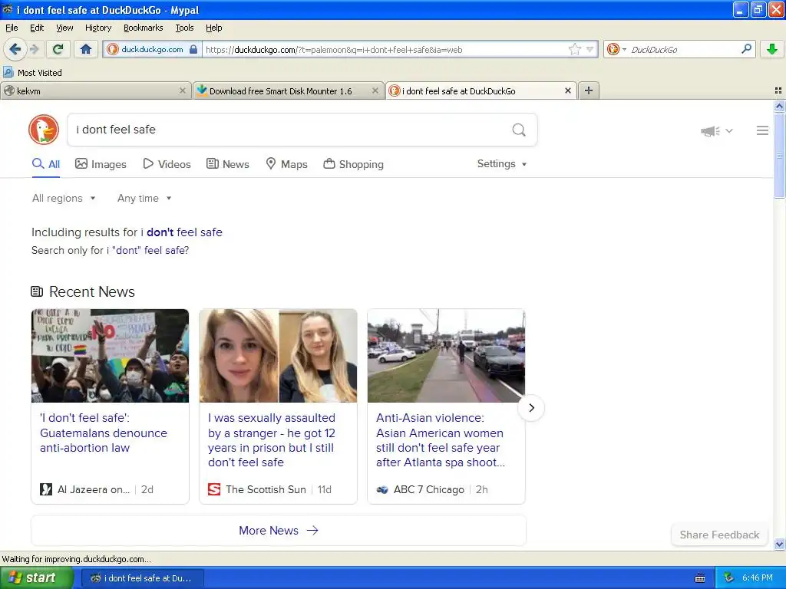This screenshot has height=589, width=786.
Task: Switch to Maps results
Action: point(287,164)
